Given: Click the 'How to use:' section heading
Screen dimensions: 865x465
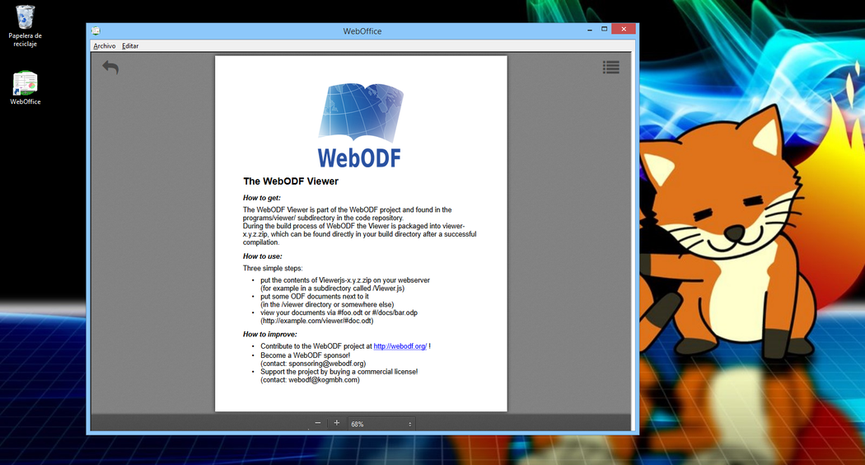Looking at the screenshot, I should [x=262, y=256].
